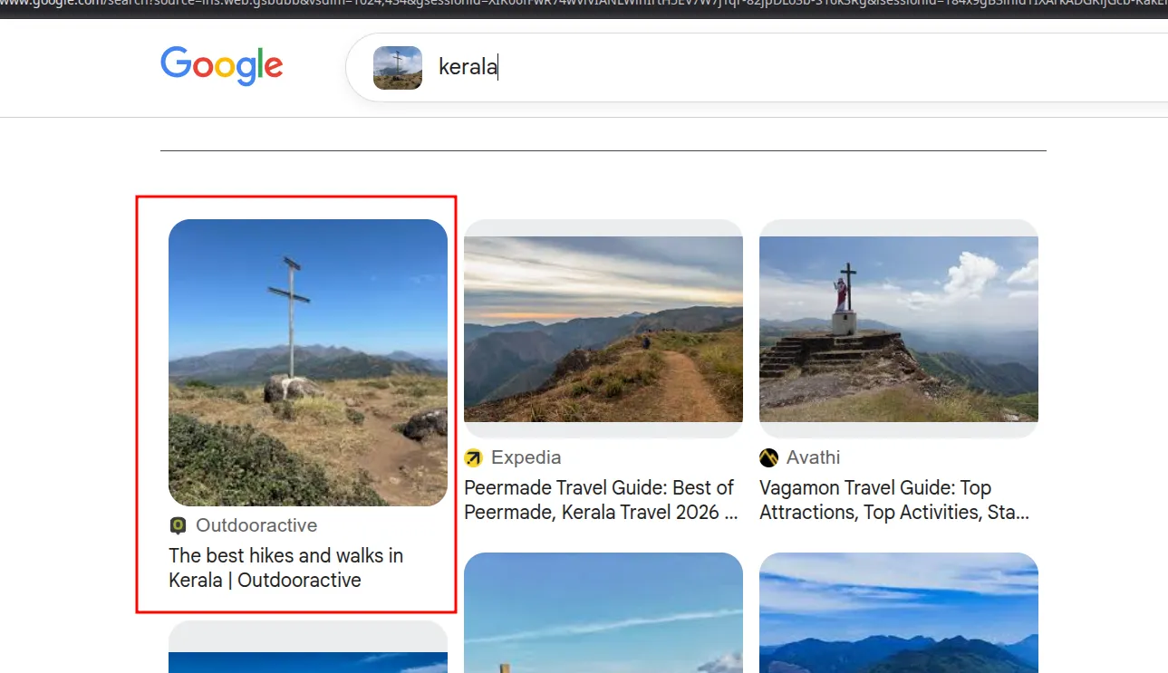Click the Expedia source name
Image resolution: width=1168 pixels, height=673 pixels.
coord(526,457)
